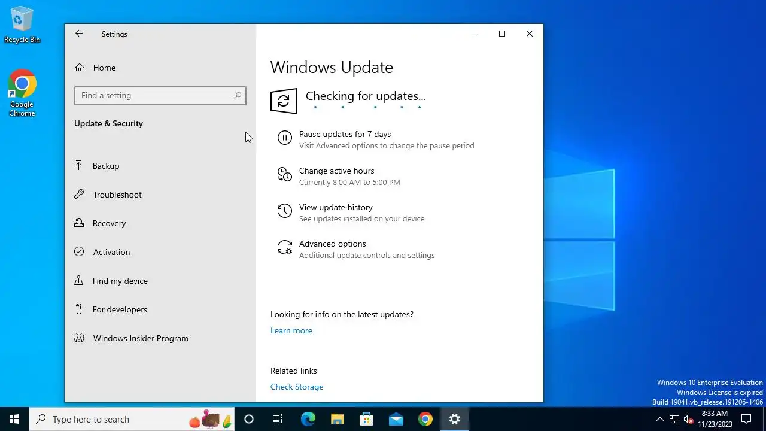The image size is (766, 431).
Task: Click the Activation checkmark icon
Action: 79,252
